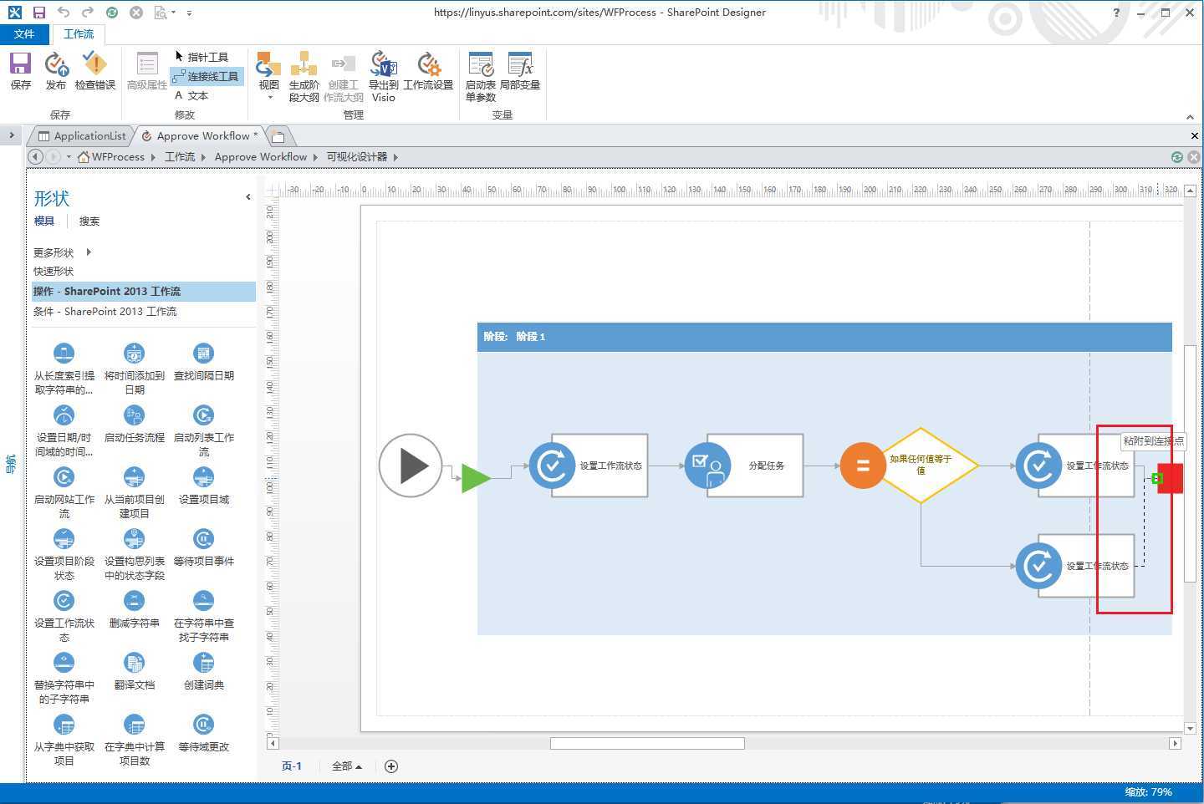The height and width of the screenshot is (804, 1204).
Task: Select the 文本 text tool
Action: pyautogui.click(x=191, y=95)
